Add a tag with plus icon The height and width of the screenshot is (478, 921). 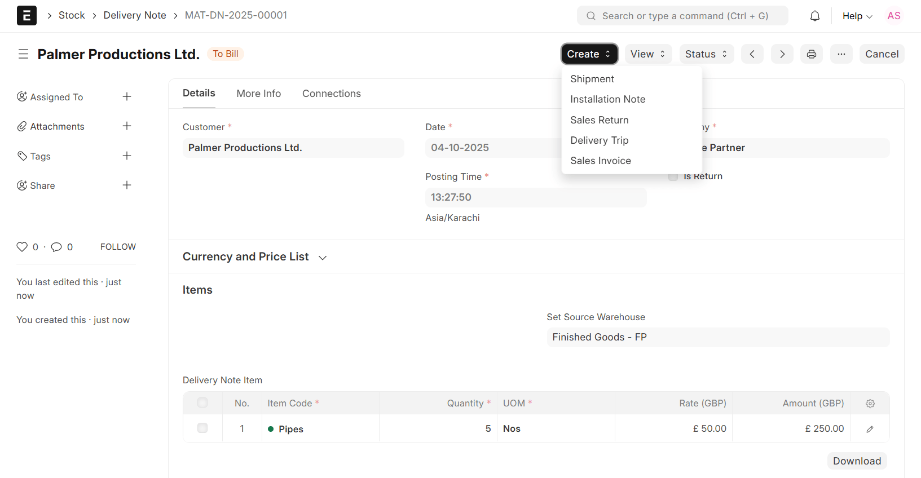(x=127, y=156)
